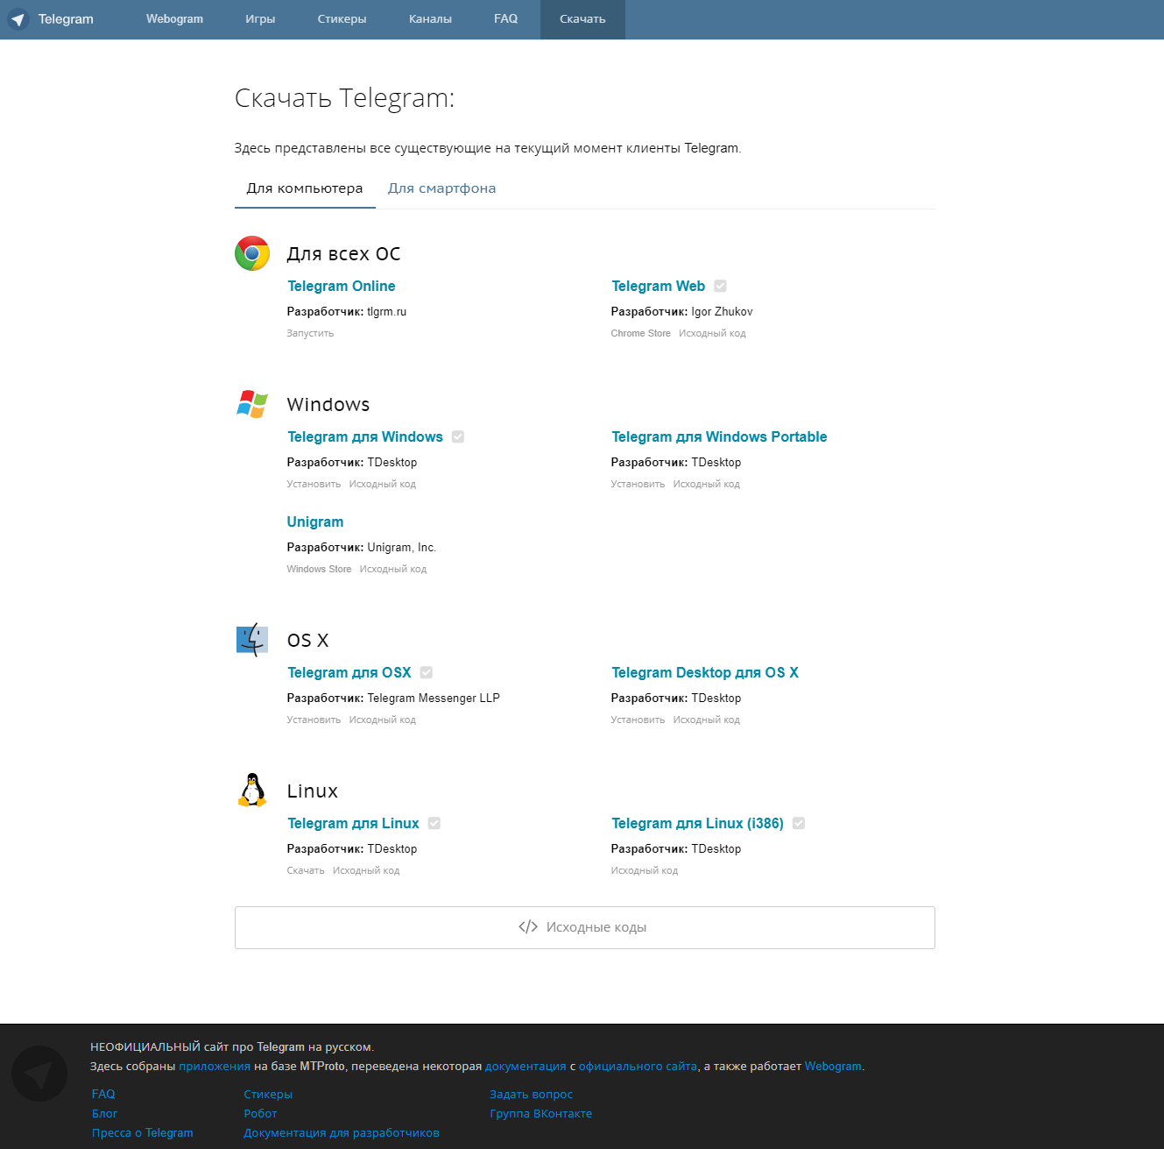
Task: Click Chrome Store link under Telegram Web
Action: click(640, 333)
